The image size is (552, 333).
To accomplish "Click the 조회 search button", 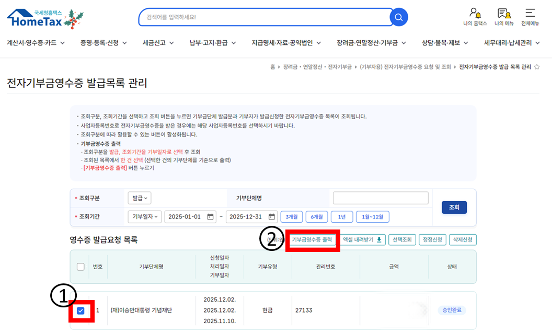I will [x=454, y=207].
